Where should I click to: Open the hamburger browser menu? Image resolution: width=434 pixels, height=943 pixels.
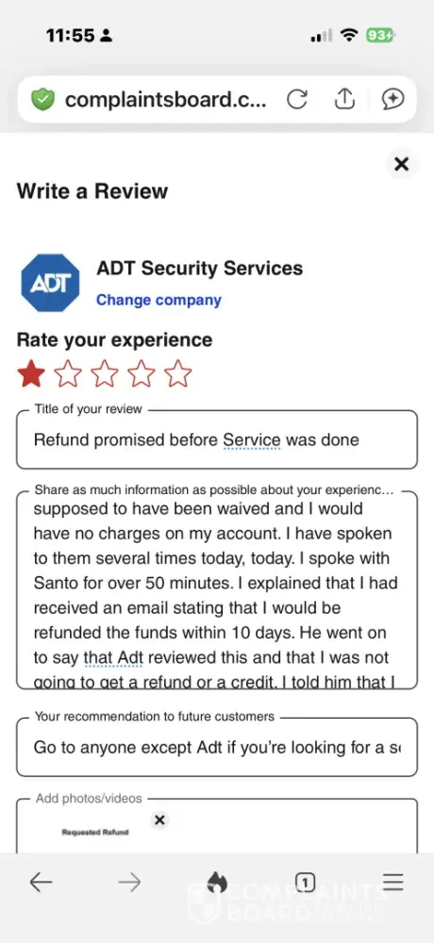[x=393, y=883]
